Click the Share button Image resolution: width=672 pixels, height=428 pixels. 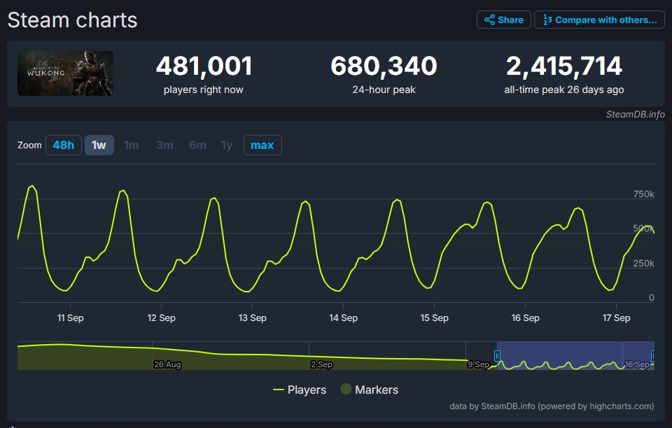pos(503,20)
